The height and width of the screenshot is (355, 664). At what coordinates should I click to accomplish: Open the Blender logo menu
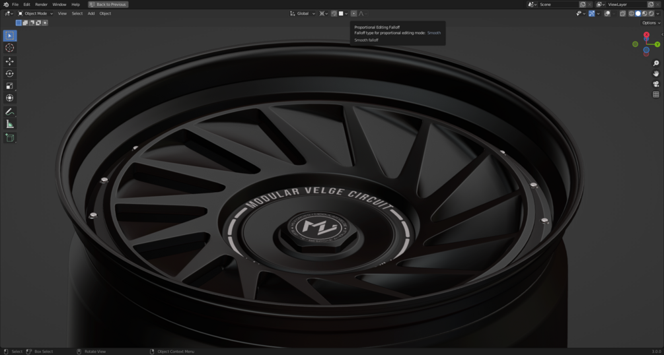point(6,4)
